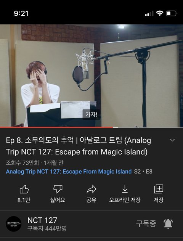Tap the Wi-Fi status icon
Screen dimensions: 183x241
[x=160, y=13]
